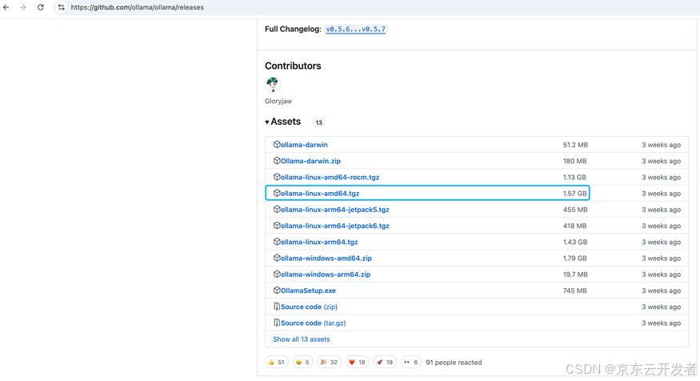Viewport: 700px width, 381px height.
Task: Toggle the laugh reaction with 5
Action: click(302, 363)
